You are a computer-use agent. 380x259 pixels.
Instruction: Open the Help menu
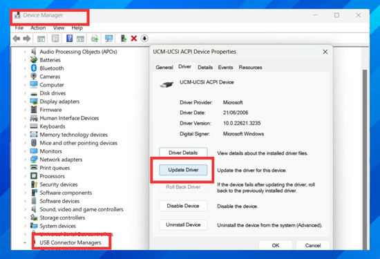pyautogui.click(x=77, y=28)
